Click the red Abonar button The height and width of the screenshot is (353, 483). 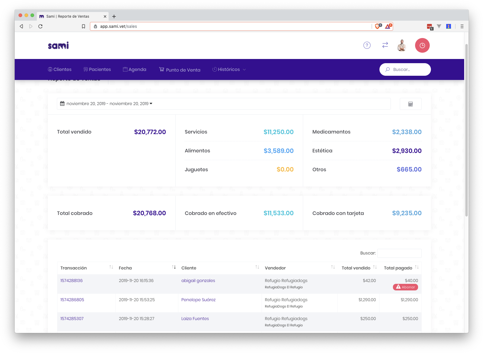pos(405,287)
